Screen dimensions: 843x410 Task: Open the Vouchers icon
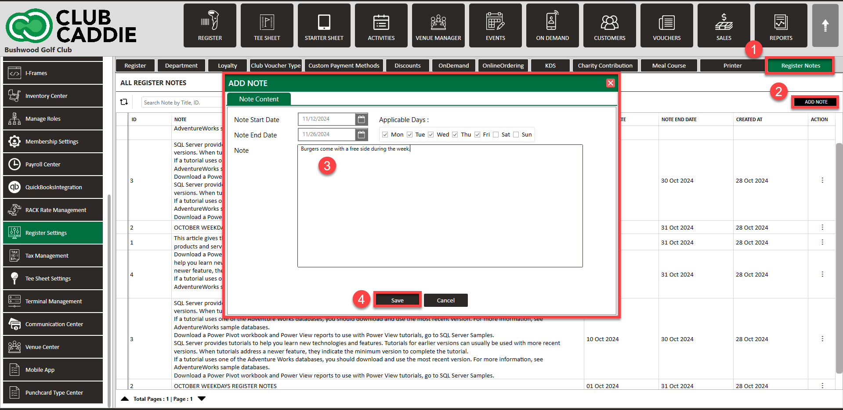pyautogui.click(x=667, y=22)
